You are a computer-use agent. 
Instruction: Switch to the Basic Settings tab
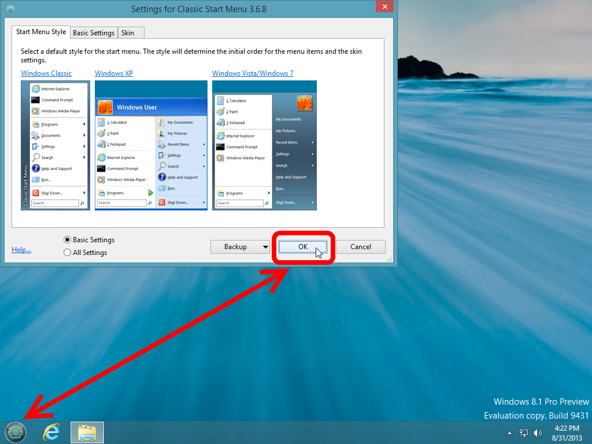pyautogui.click(x=94, y=33)
